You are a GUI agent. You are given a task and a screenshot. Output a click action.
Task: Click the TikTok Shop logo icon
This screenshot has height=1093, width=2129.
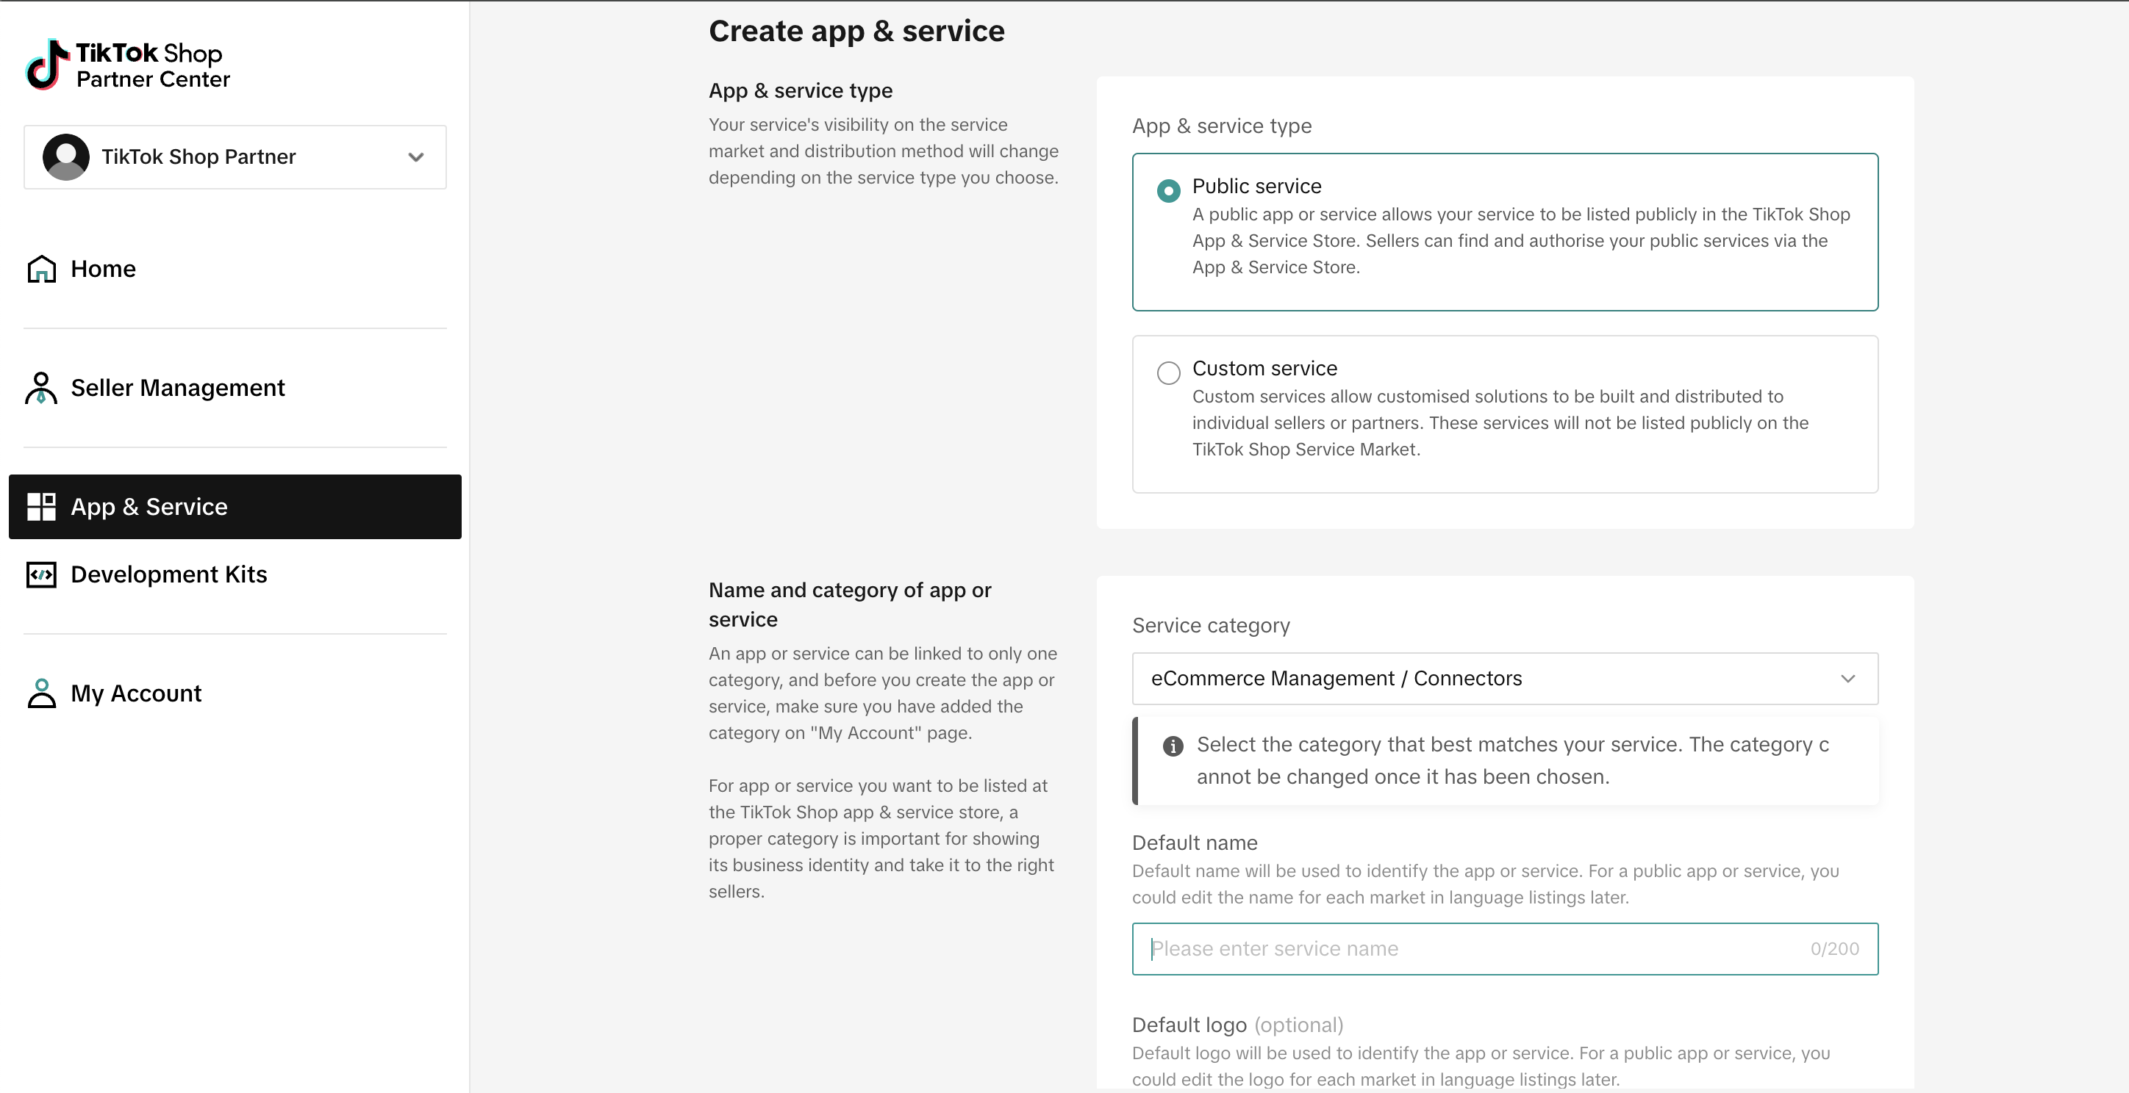tap(46, 64)
